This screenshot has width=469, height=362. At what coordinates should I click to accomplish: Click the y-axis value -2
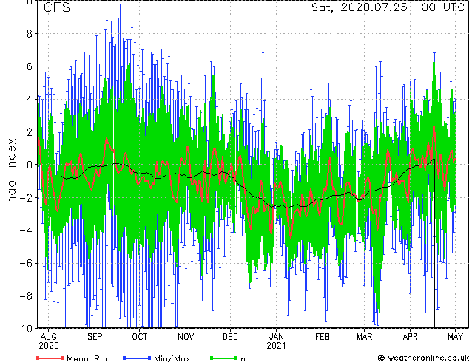[x=26, y=197]
